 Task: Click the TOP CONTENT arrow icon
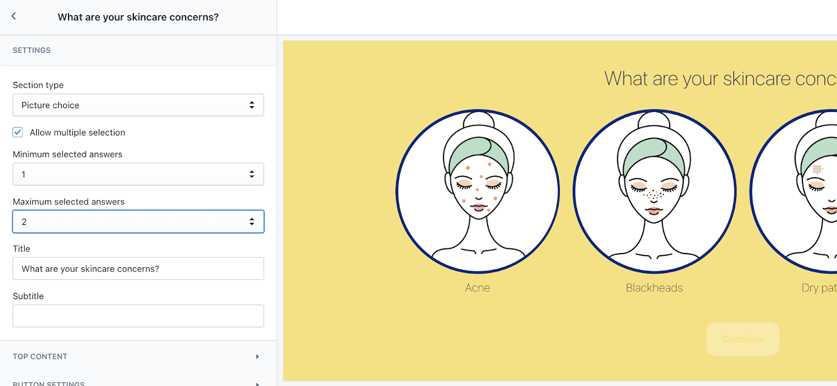pos(257,357)
